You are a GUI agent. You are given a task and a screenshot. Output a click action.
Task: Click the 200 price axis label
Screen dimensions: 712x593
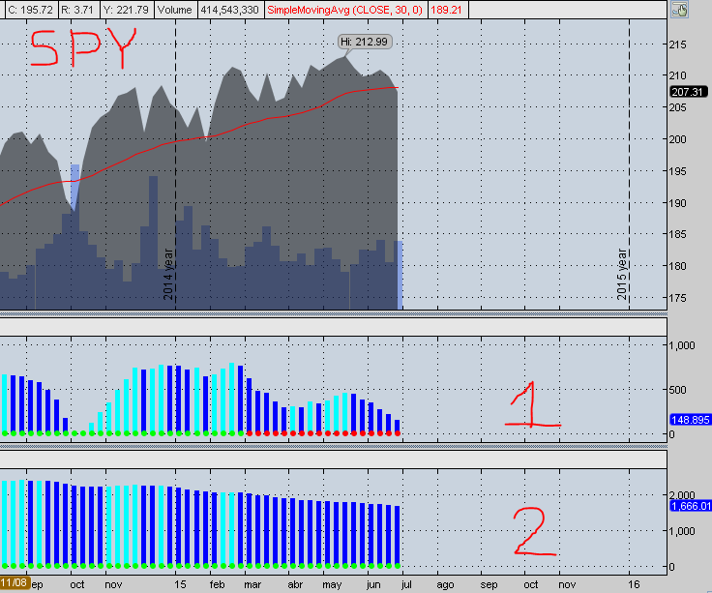pyautogui.click(x=677, y=139)
